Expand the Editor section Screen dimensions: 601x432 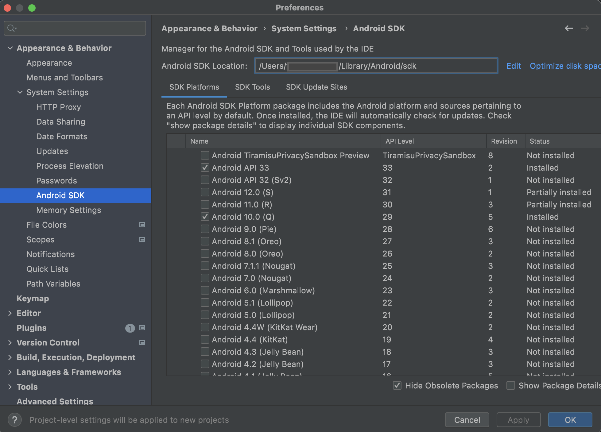pyautogui.click(x=10, y=313)
